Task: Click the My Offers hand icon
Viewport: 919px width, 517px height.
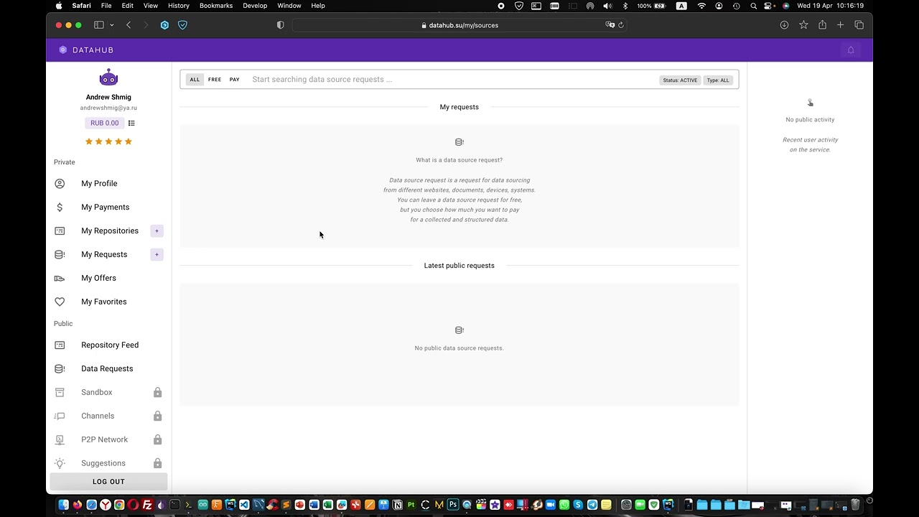Action: 60,278
